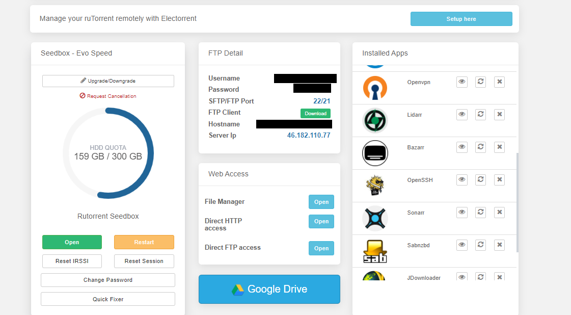The width and height of the screenshot is (571, 315).
Task: Restart the Sonarr app using its refresh icon
Action: 480,212
